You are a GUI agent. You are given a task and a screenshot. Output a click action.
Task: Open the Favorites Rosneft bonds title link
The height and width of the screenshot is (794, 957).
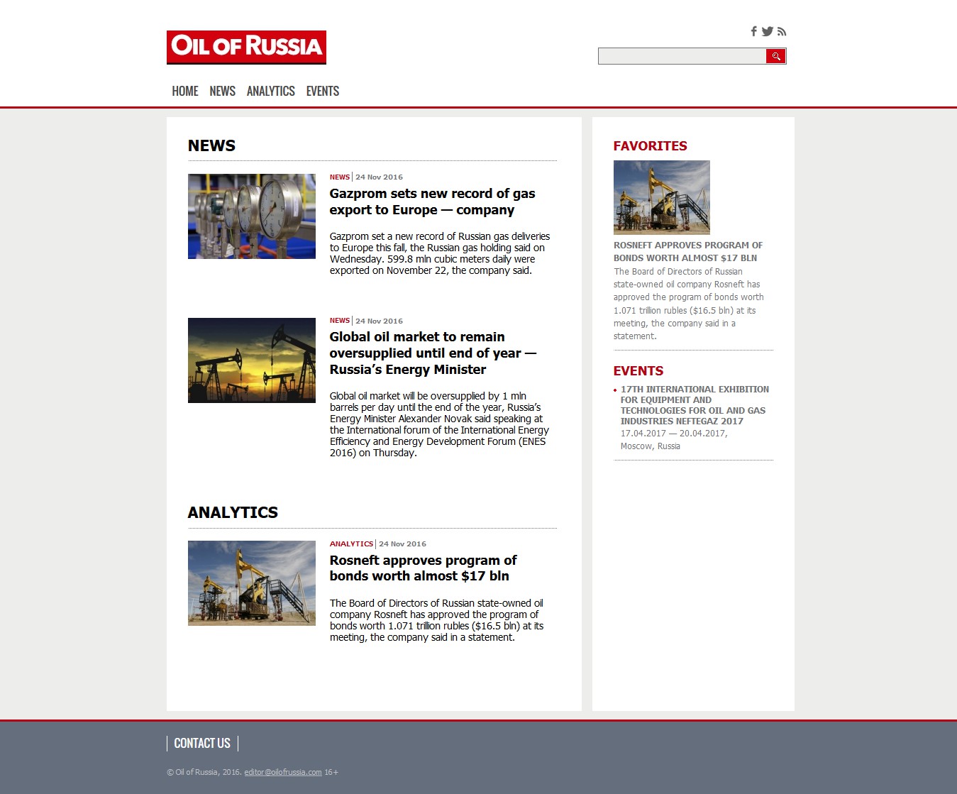(x=688, y=252)
